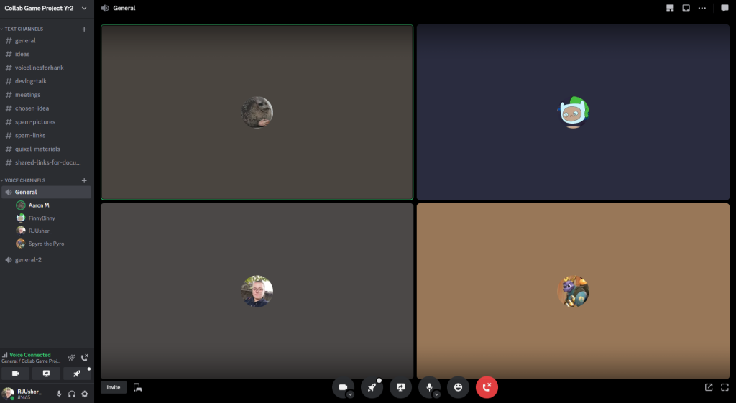736x403 pixels.
Task: Pop out the call window
Action: point(709,387)
